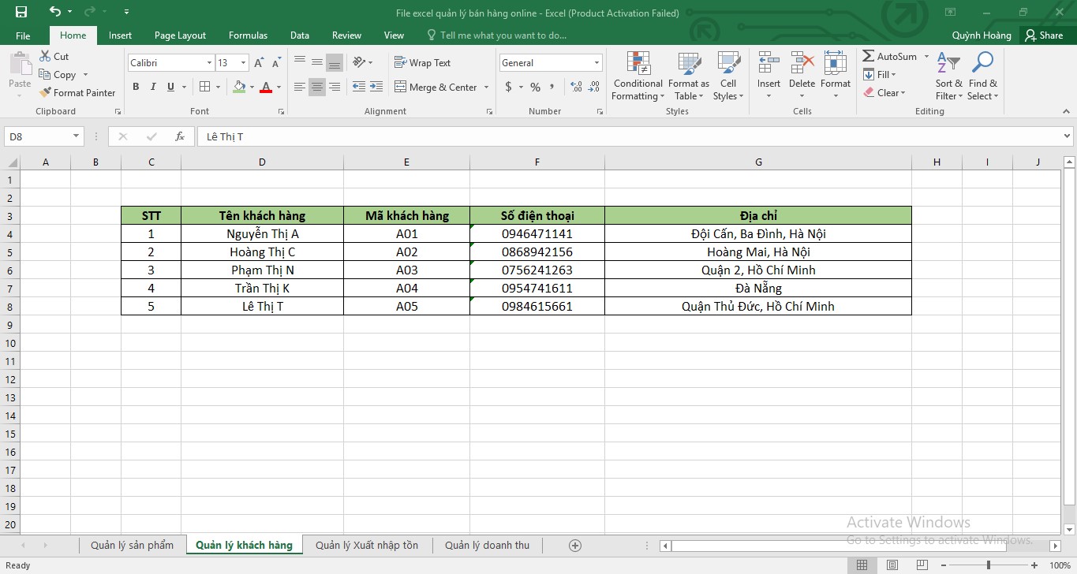This screenshot has height=574, width=1077.
Task: Open the Fill Color dropdown arrow
Action: coord(251,87)
